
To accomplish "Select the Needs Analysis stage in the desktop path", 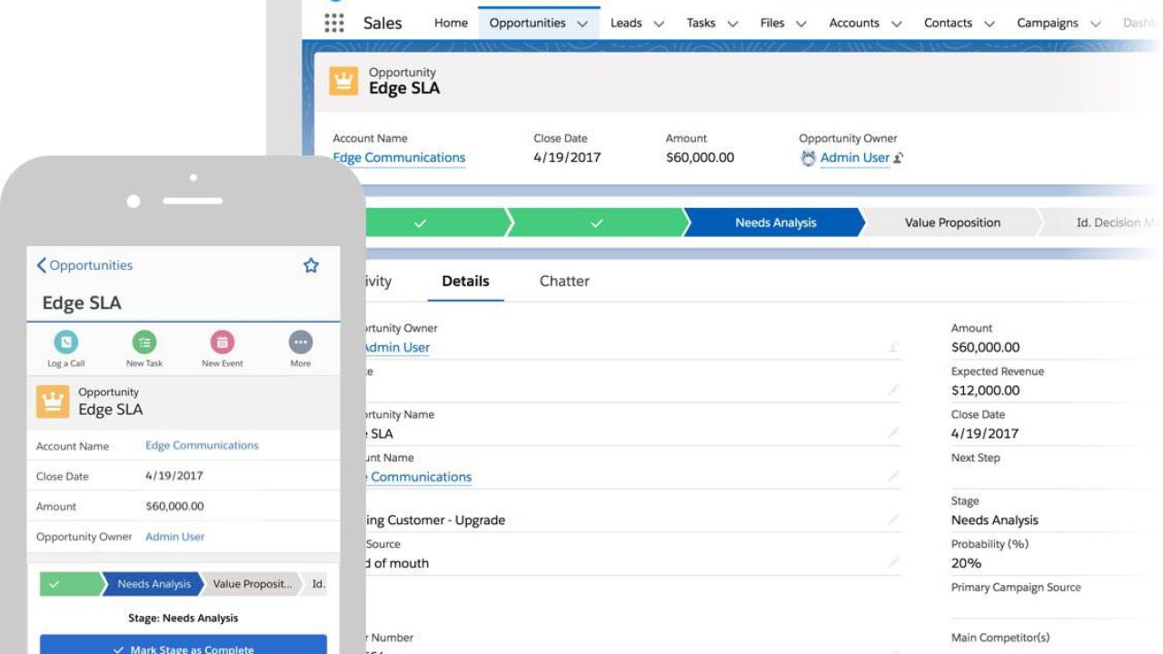I will [x=775, y=223].
